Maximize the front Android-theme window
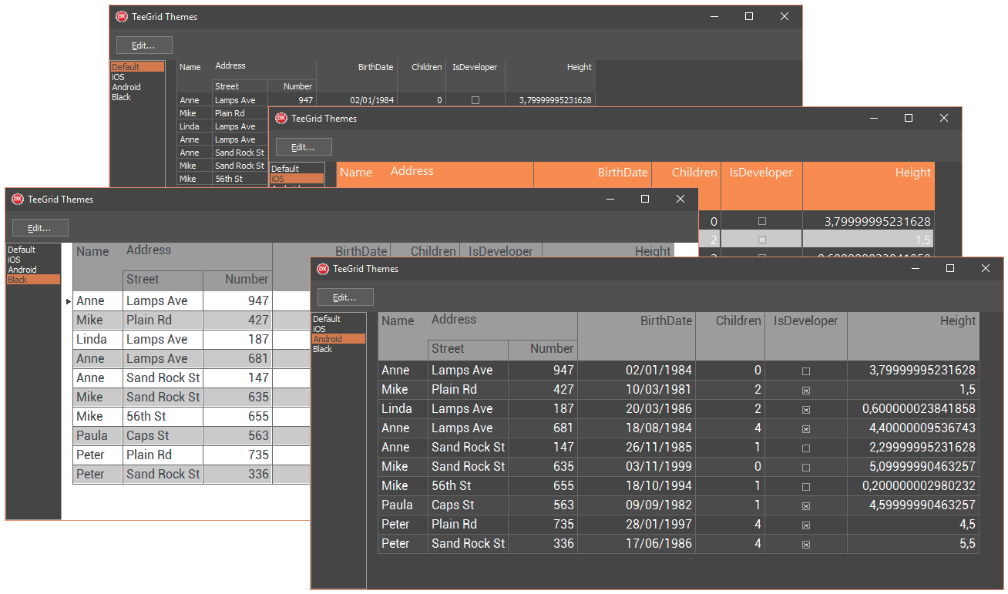Viewport: 1008px width, 594px height. [x=950, y=268]
